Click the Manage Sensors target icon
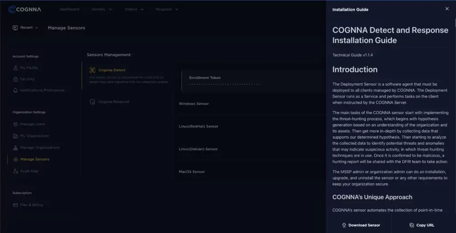This screenshot has width=456, height=233. point(16,159)
